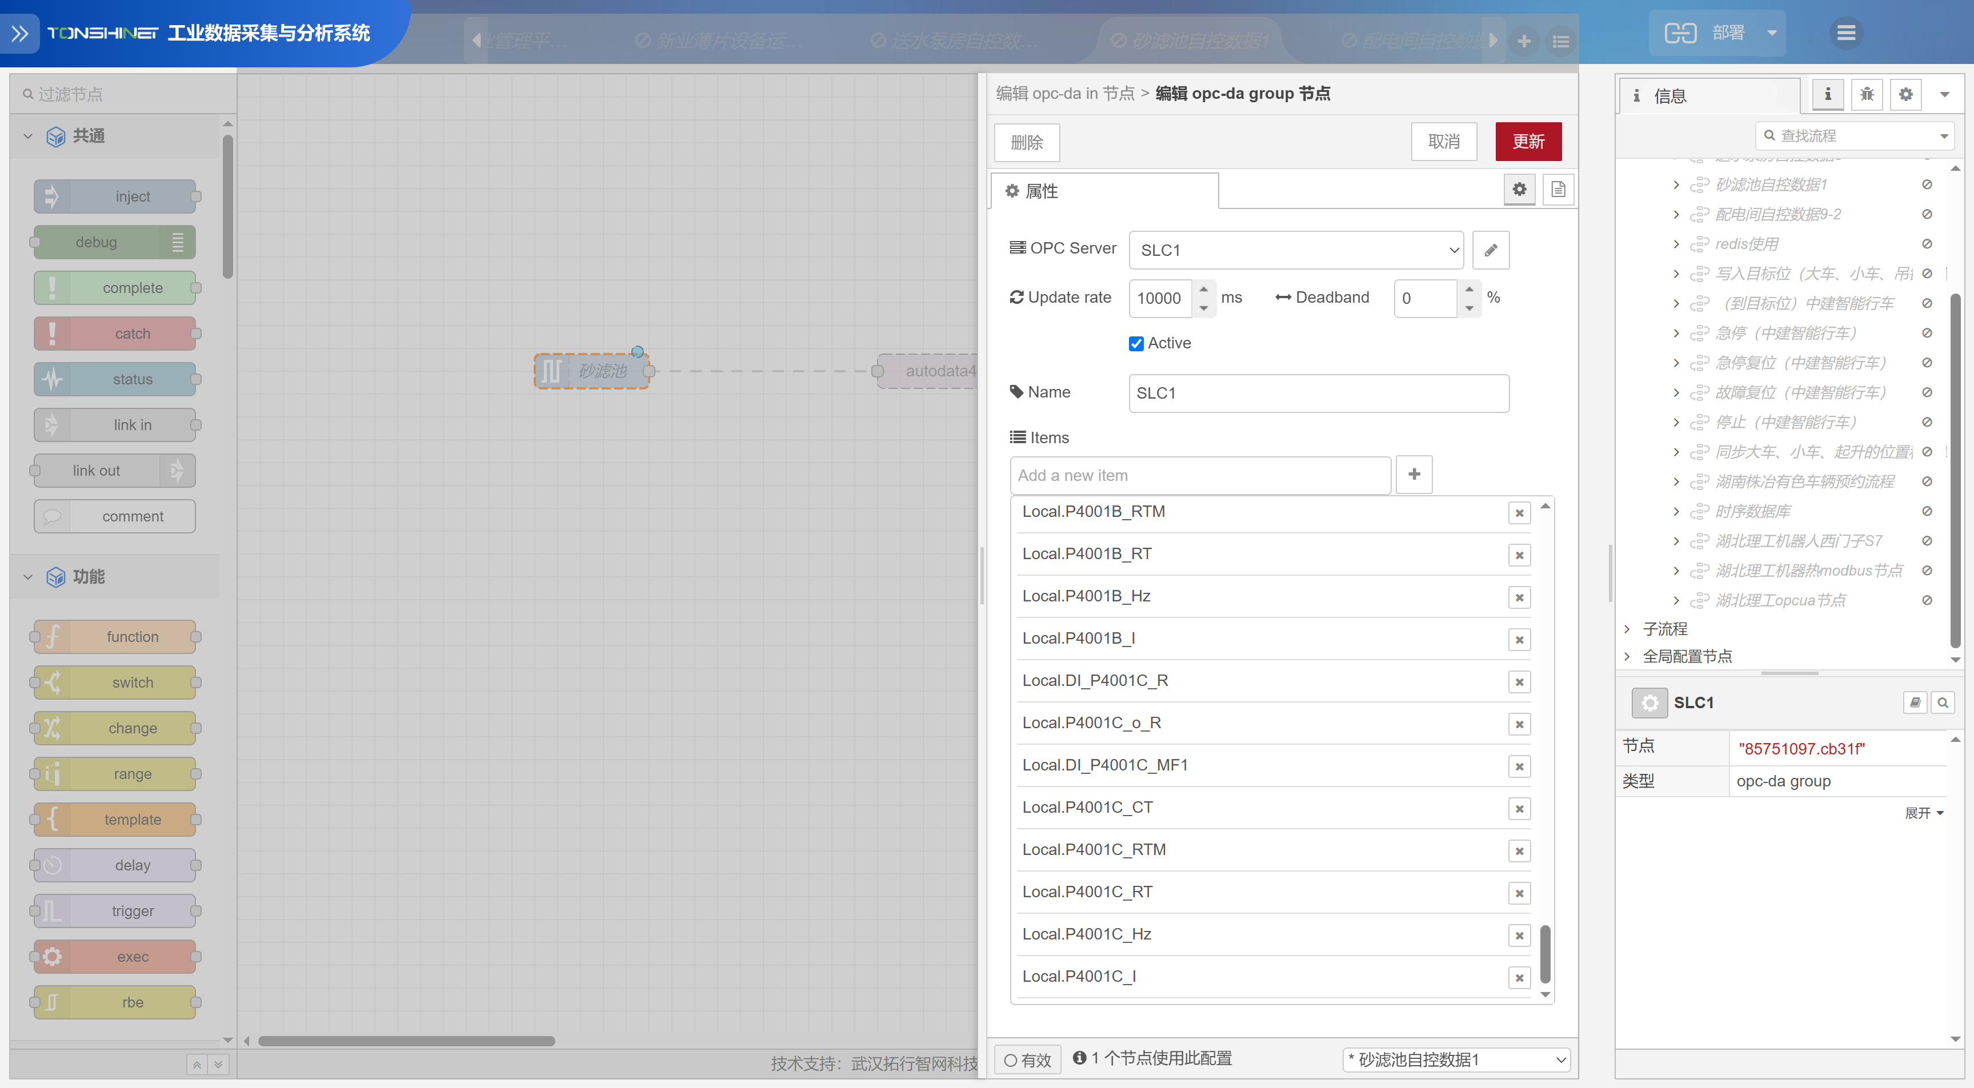Add new item with the plus button

pos(1414,475)
